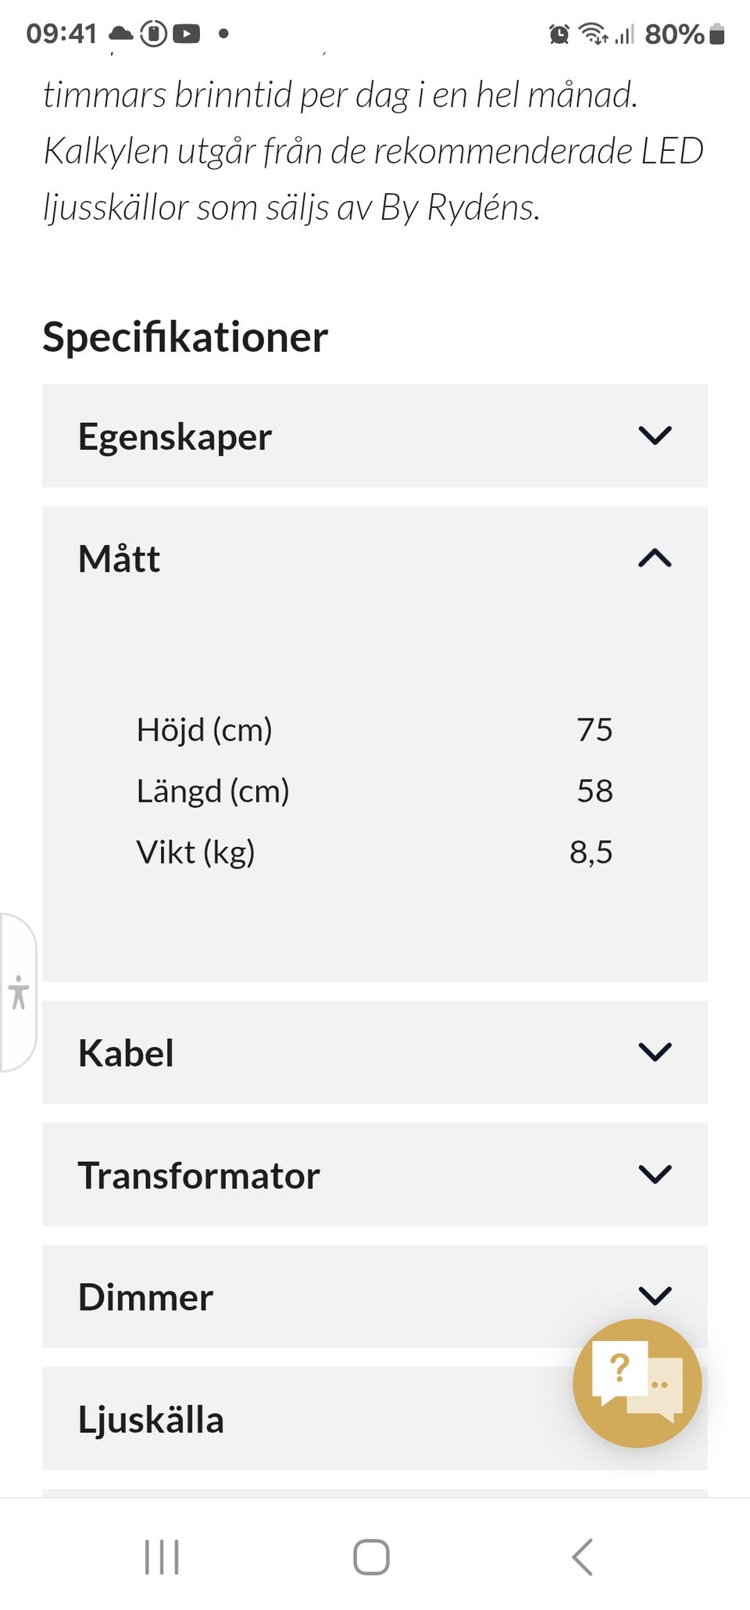Open the Ljuskälla section header
Viewport: 750px width, 1610px height.
(151, 1419)
